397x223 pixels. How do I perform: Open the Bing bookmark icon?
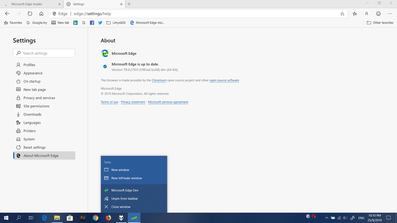[76, 23]
